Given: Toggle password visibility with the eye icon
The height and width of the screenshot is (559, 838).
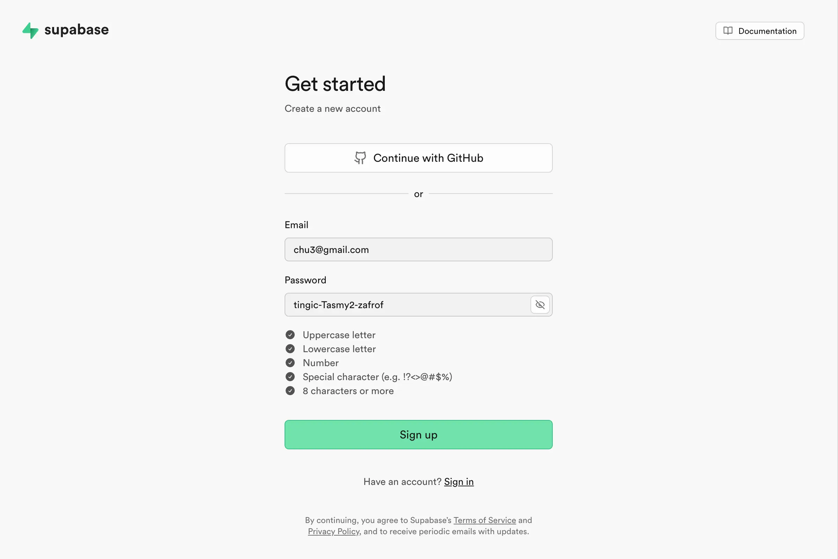Looking at the screenshot, I should click(x=540, y=305).
